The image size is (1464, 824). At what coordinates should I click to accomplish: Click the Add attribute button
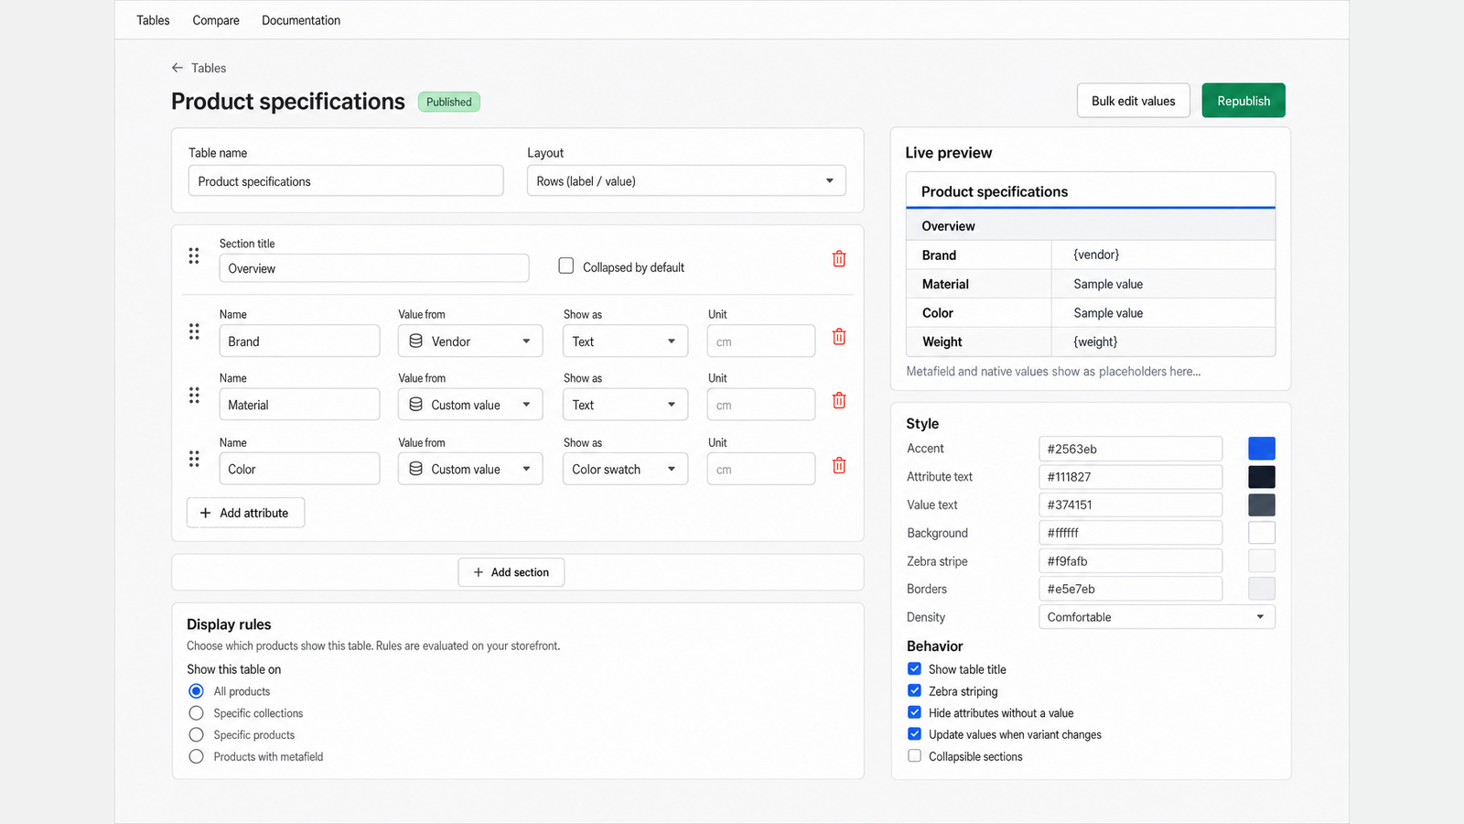click(x=245, y=513)
